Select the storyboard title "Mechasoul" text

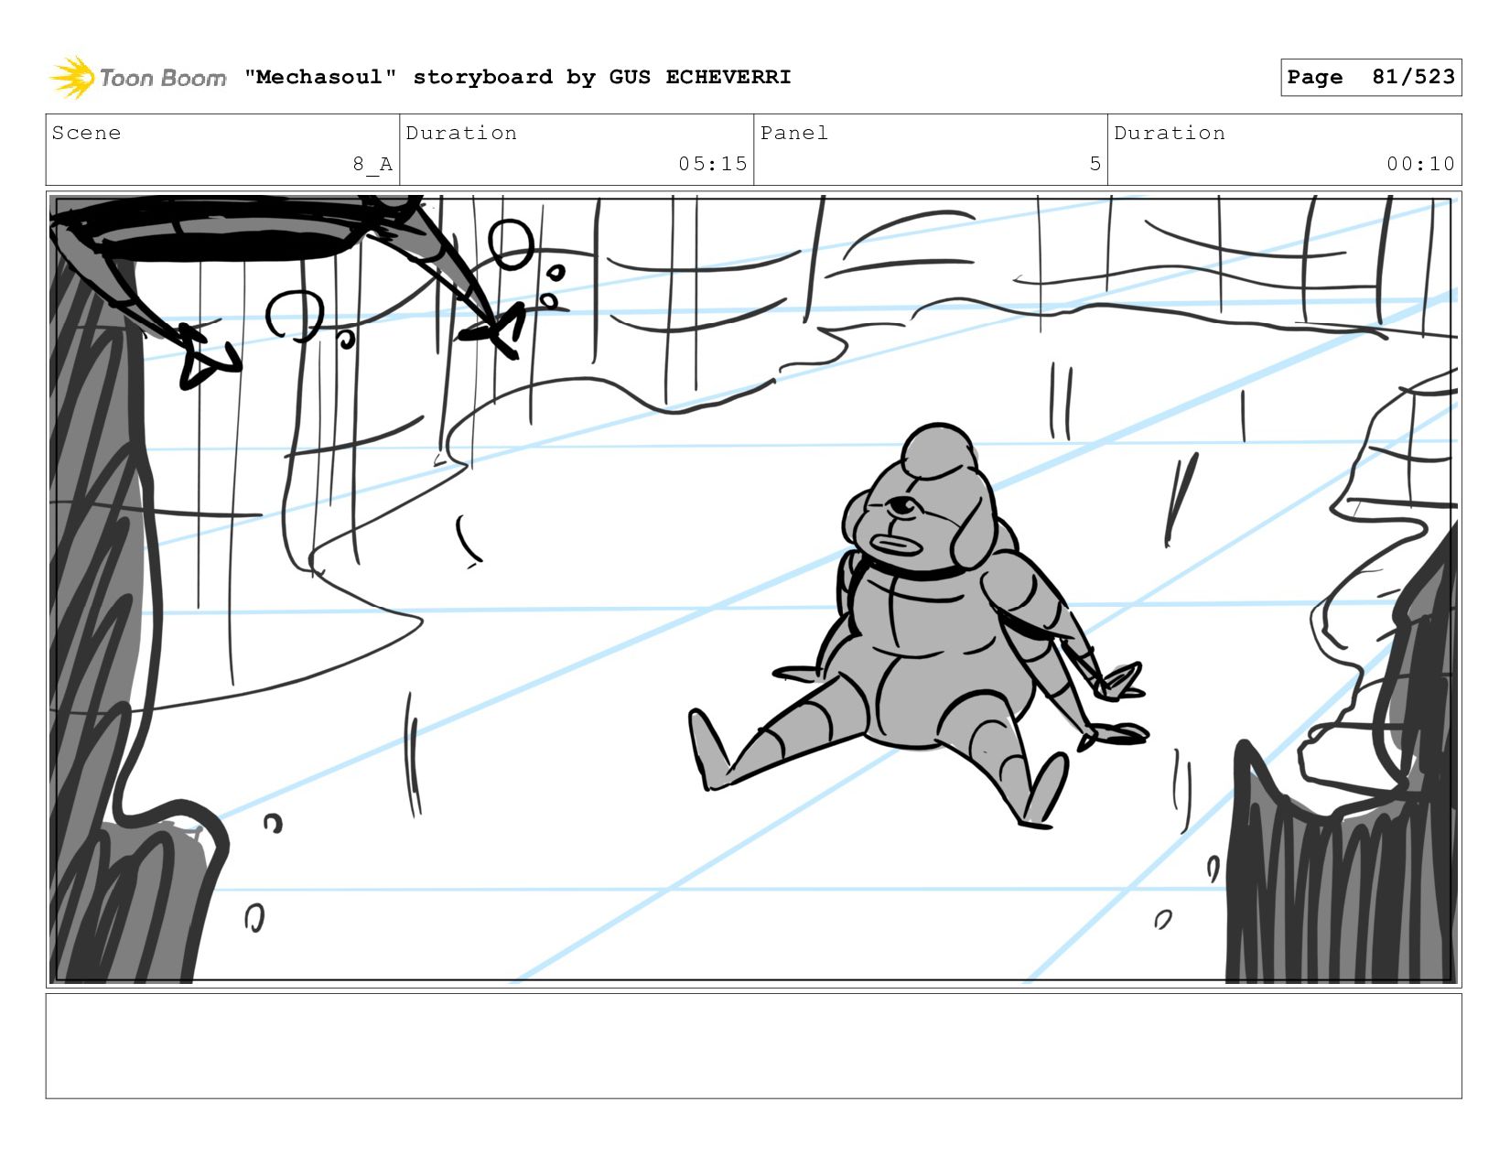pos(320,77)
